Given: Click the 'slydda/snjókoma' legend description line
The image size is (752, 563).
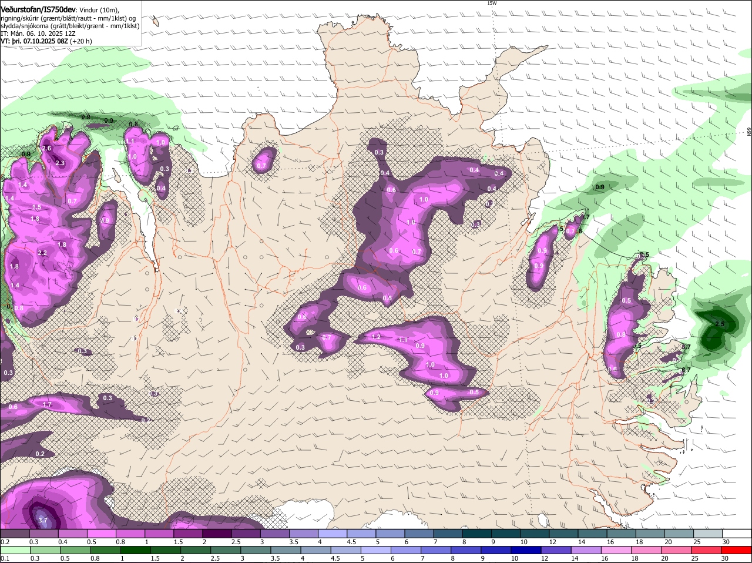Looking at the screenshot, I should pyautogui.click(x=70, y=26).
